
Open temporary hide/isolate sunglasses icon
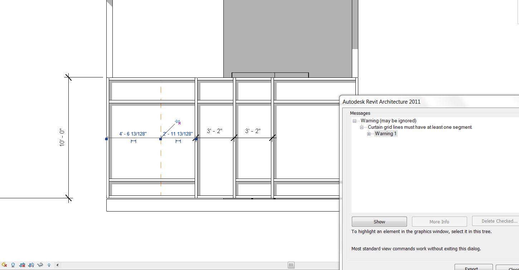40,265
